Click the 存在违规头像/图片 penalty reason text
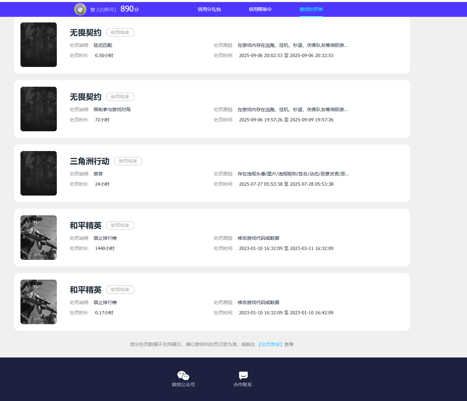This screenshot has width=467, height=401. pyautogui.click(x=293, y=174)
